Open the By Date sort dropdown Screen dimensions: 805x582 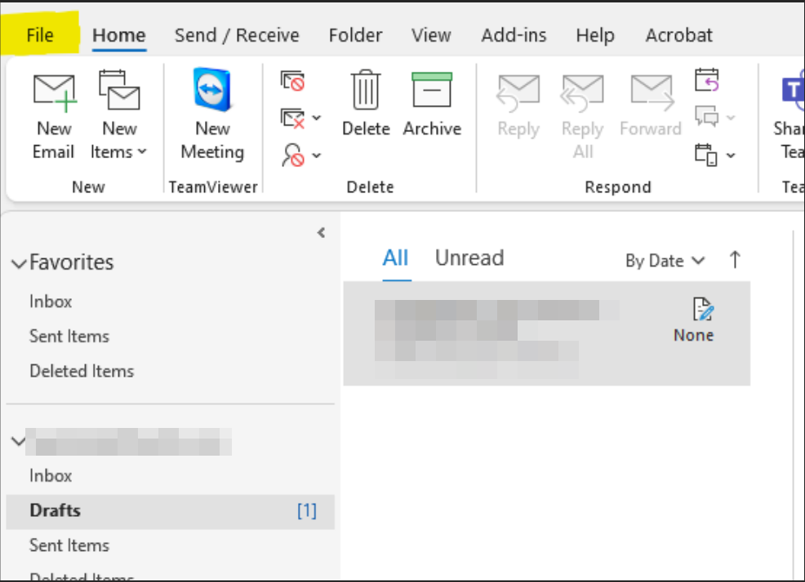click(x=665, y=261)
